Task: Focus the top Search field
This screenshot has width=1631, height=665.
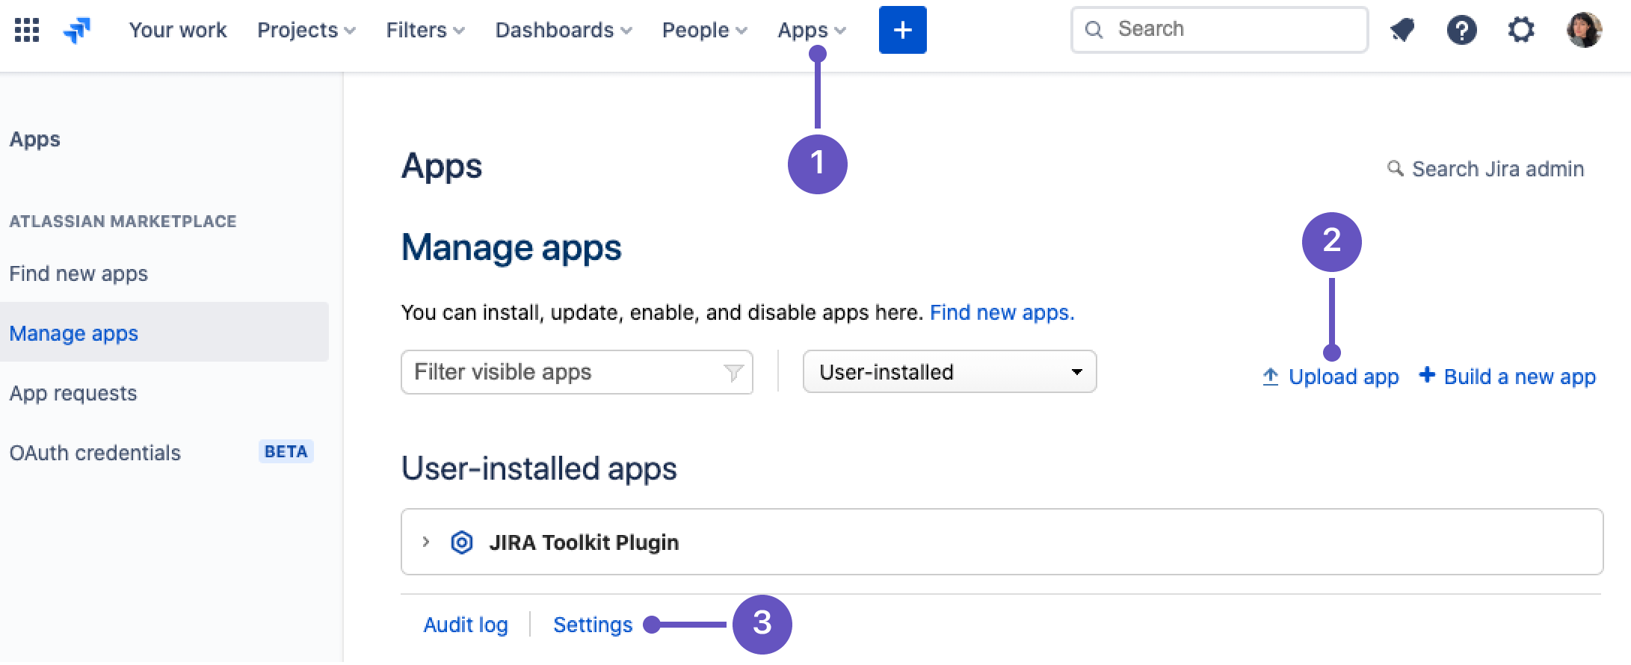Action: pos(1220,30)
